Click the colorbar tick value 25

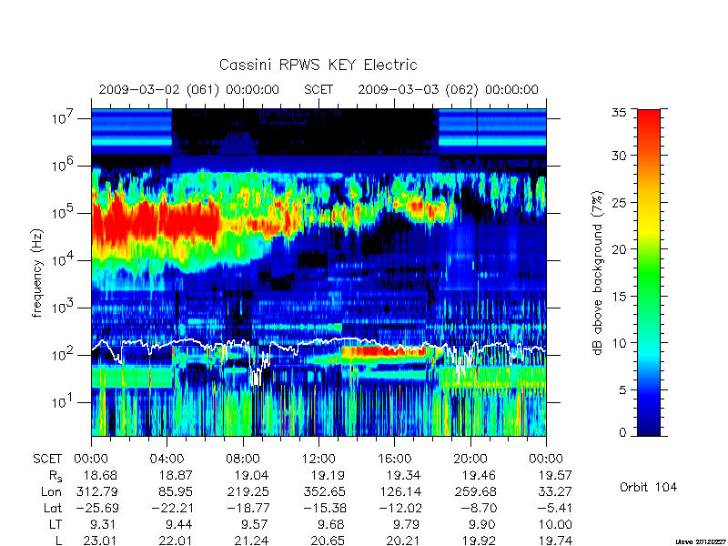pos(619,202)
